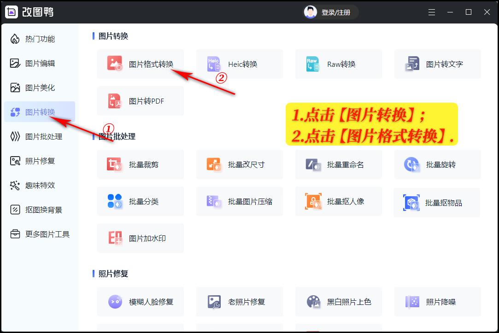Click the 批量图片压缩 label text
The height and width of the screenshot is (333, 499).
(250, 202)
